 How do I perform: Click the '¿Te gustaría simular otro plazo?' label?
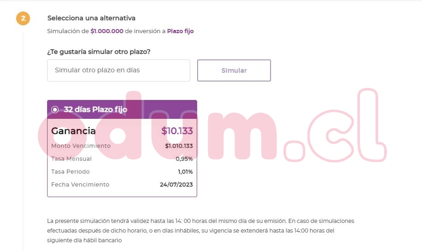point(99,52)
